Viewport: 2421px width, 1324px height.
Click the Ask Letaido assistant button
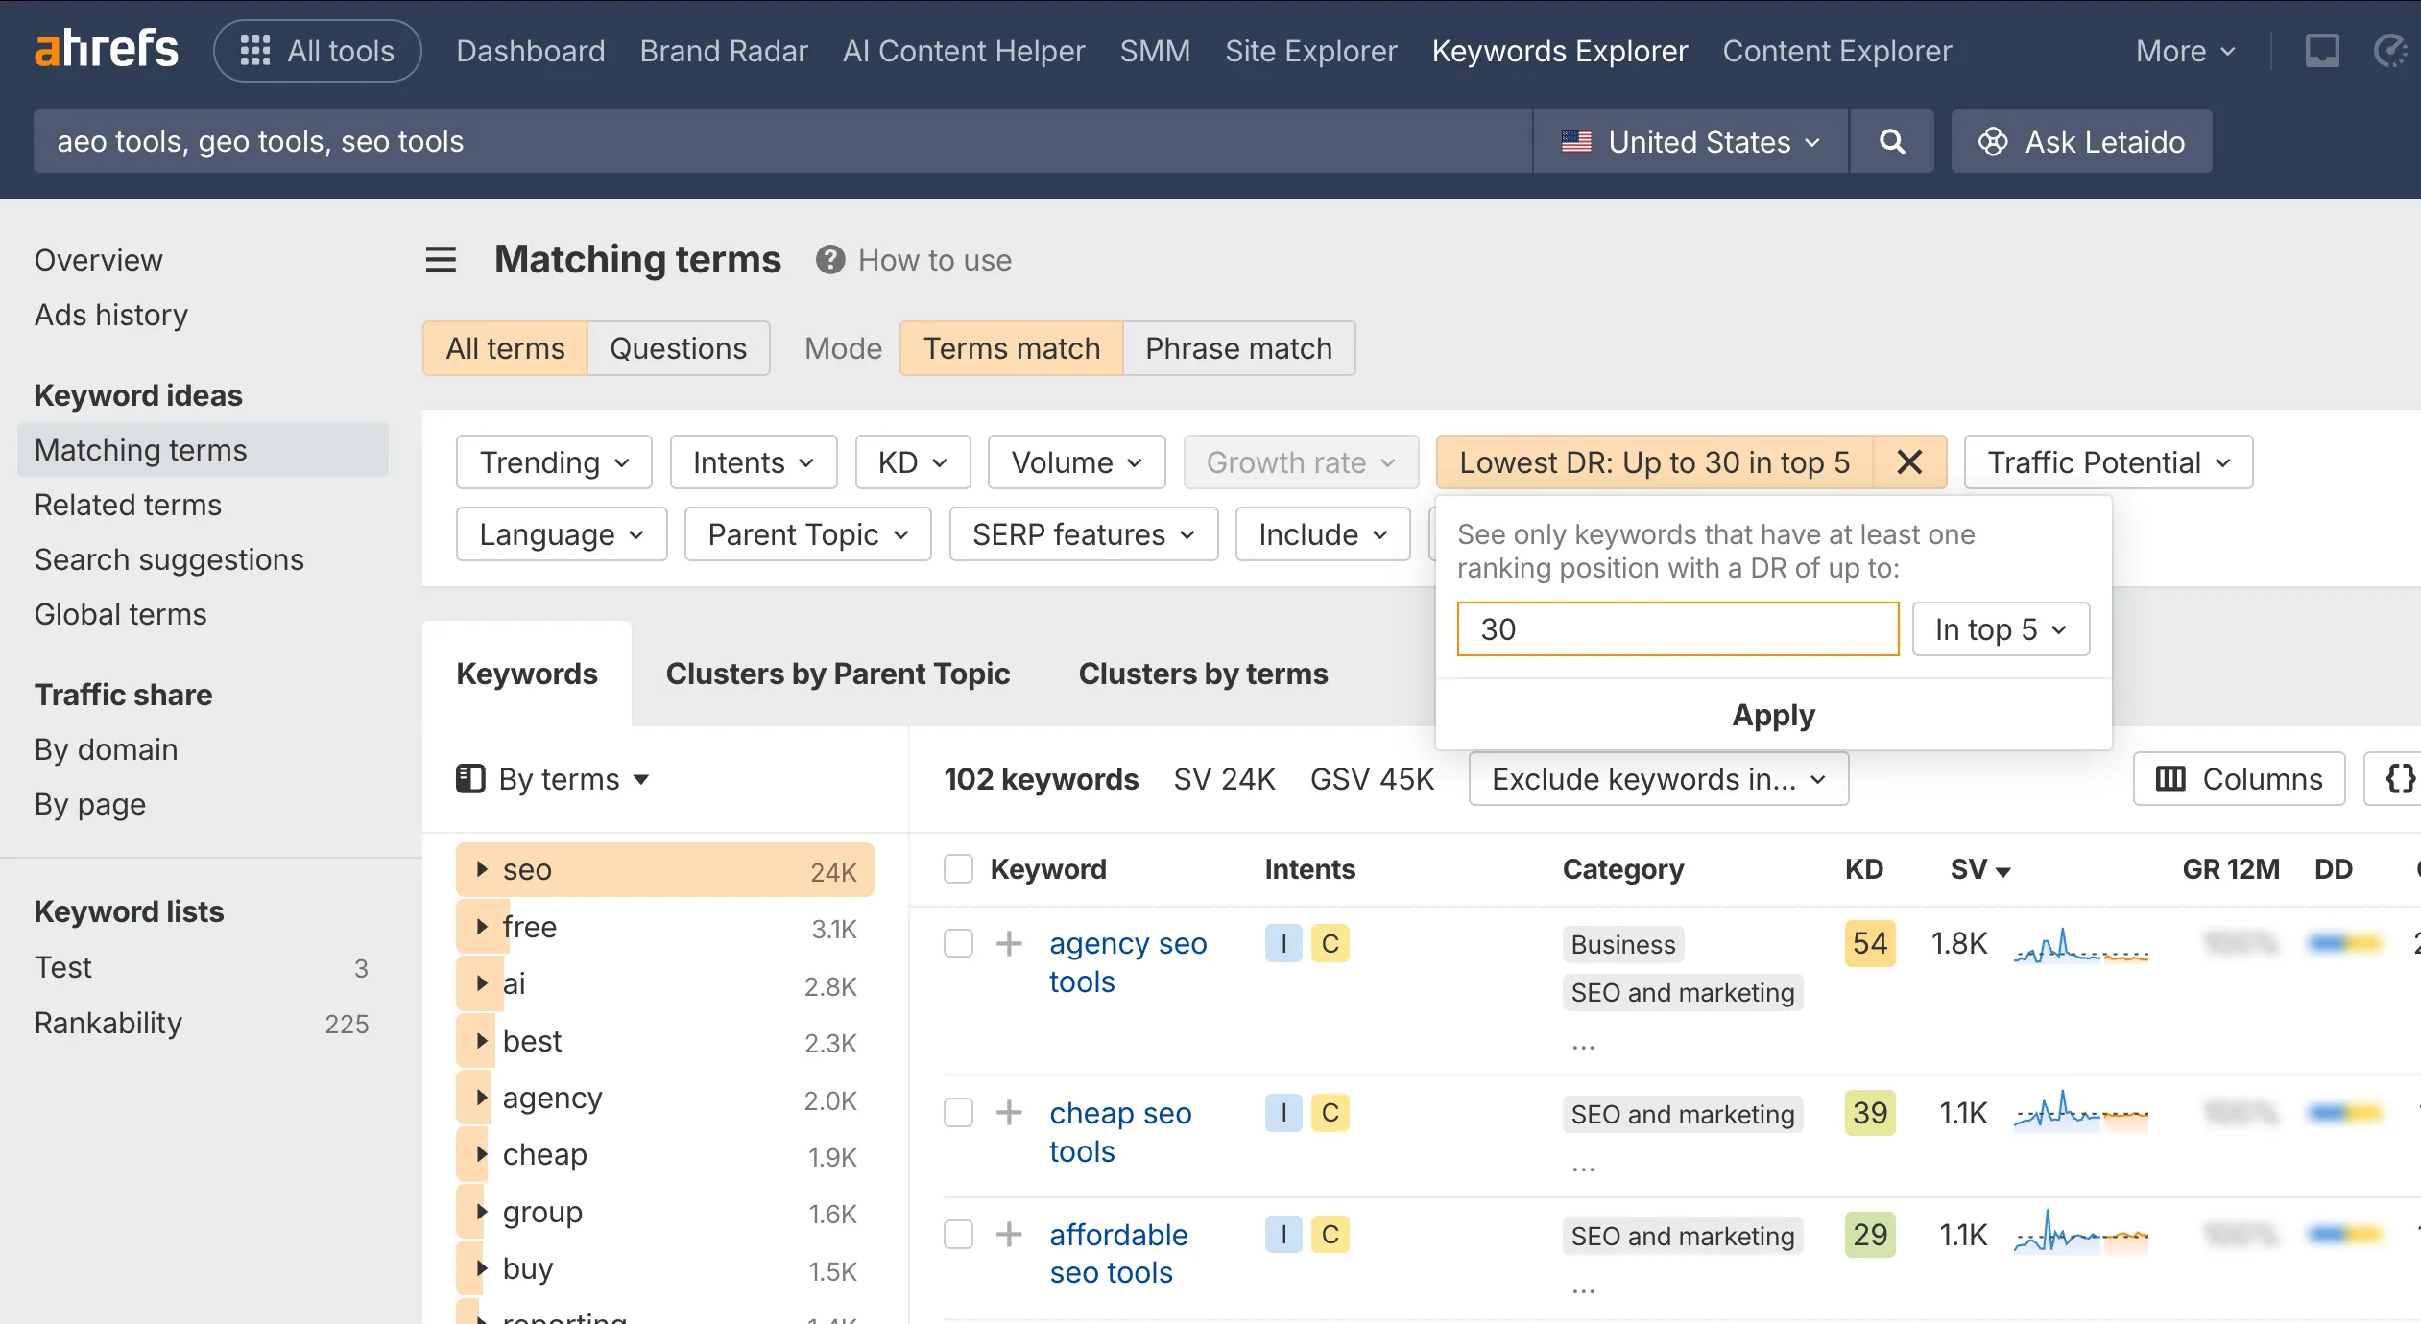coord(2081,141)
